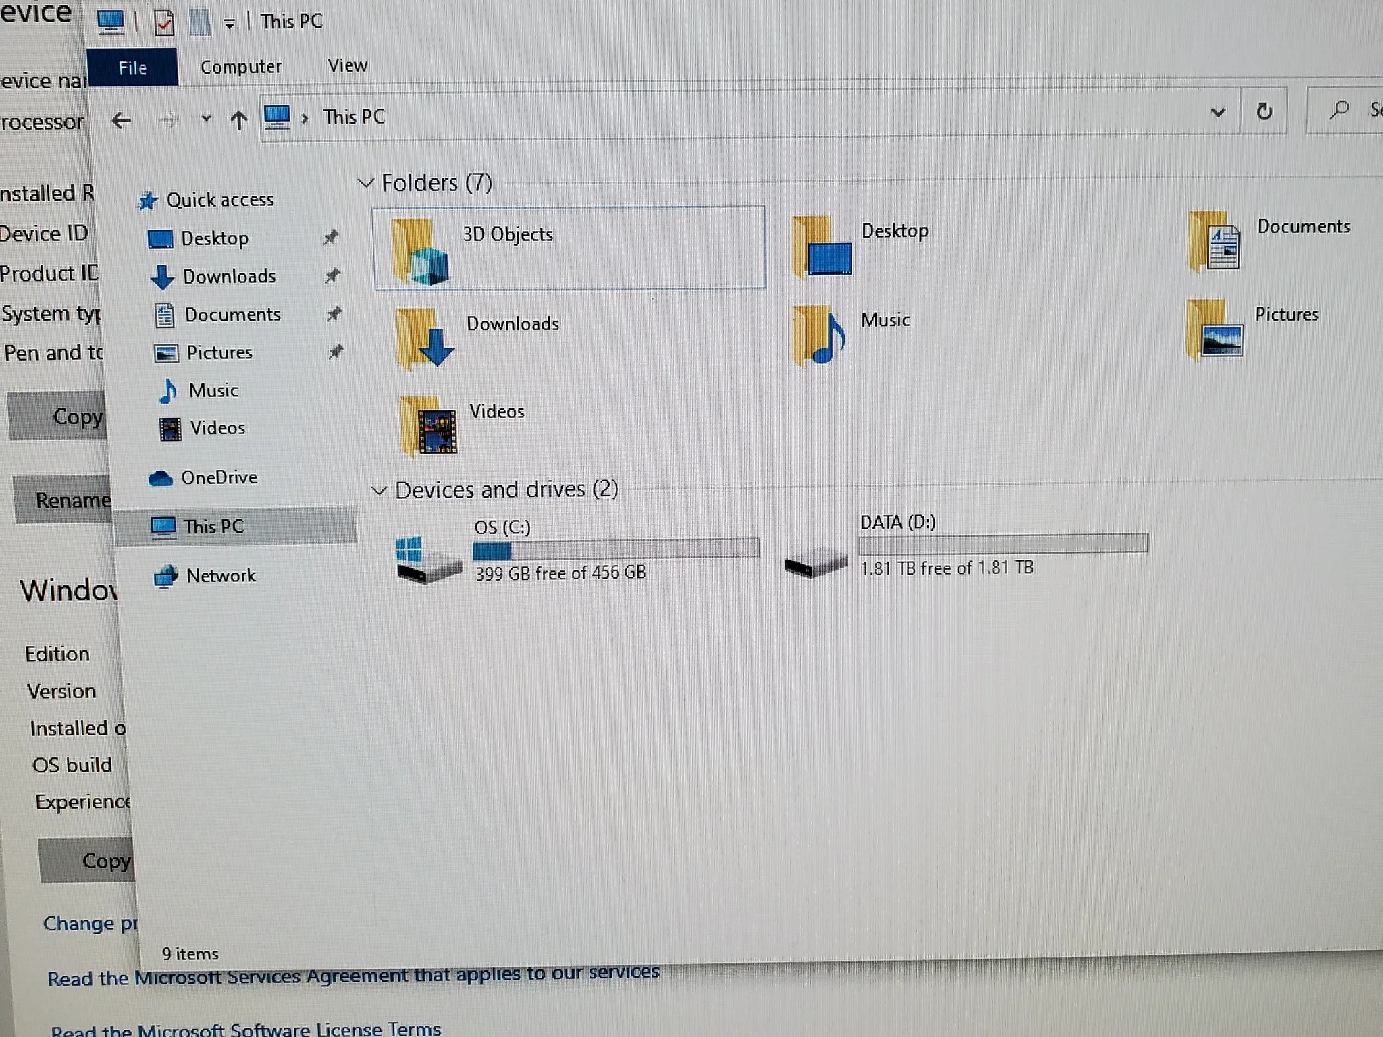Select the OS (C:) drive icon

428,560
